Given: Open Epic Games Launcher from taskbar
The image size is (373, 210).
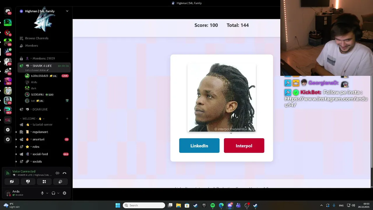Looking at the screenshot, I should (204, 205).
